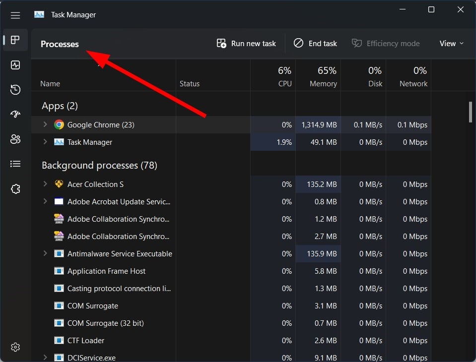Image resolution: width=476 pixels, height=362 pixels.
Task: Click Chrome's 1,314.9 MB memory cell
Action: [318, 124]
